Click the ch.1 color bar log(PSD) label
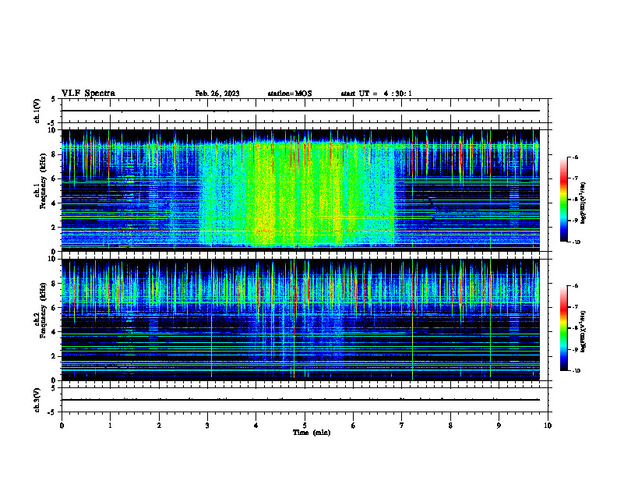Screen dimensions: 617x477 click(x=584, y=203)
